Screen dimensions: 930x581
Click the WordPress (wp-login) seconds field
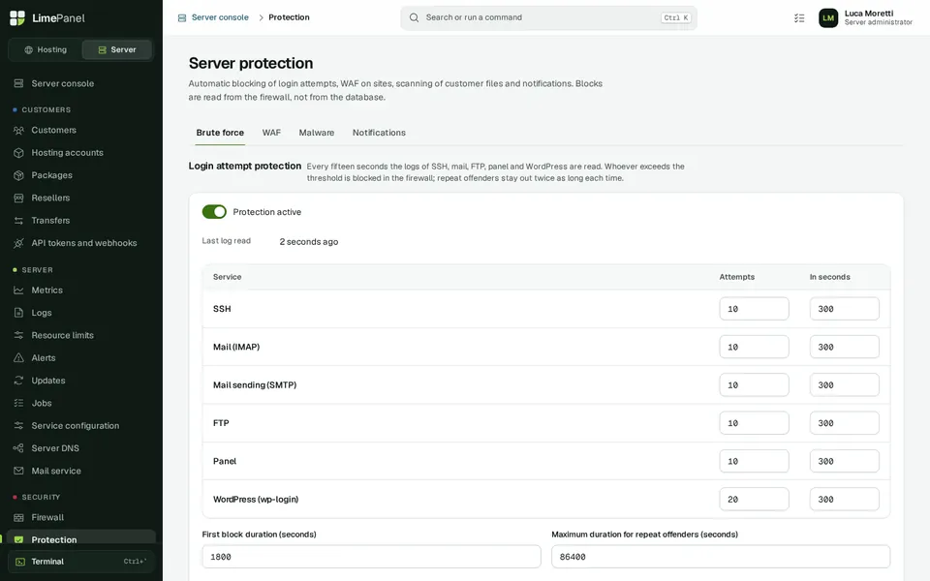pyautogui.click(x=844, y=500)
